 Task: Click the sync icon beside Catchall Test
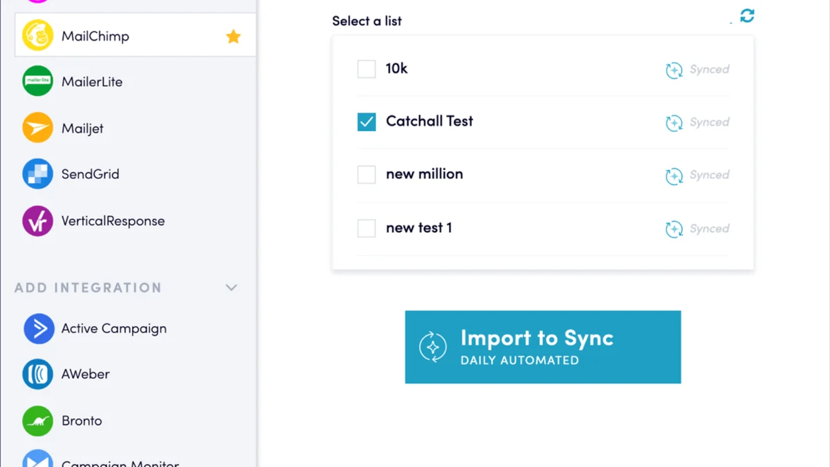[x=674, y=123]
